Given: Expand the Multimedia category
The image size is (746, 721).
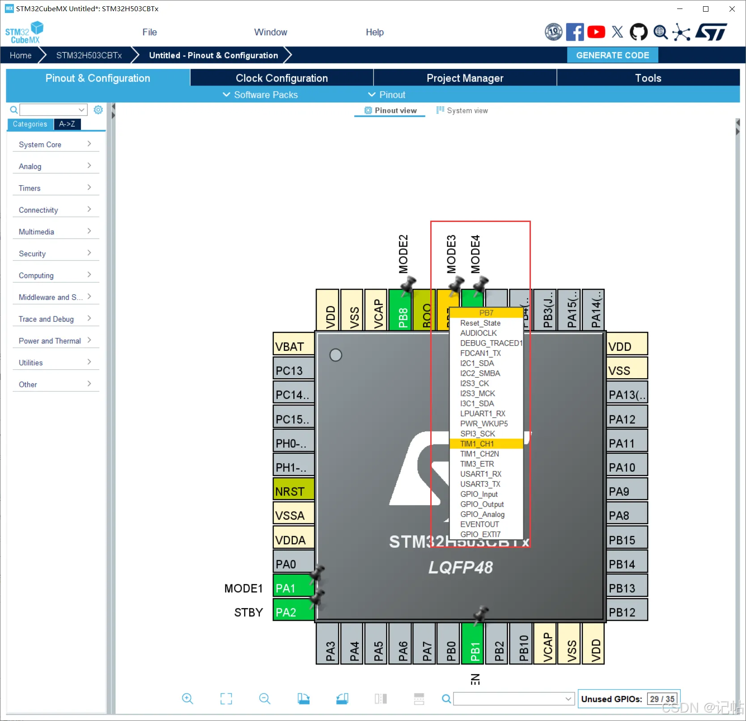Looking at the screenshot, I should (55, 232).
